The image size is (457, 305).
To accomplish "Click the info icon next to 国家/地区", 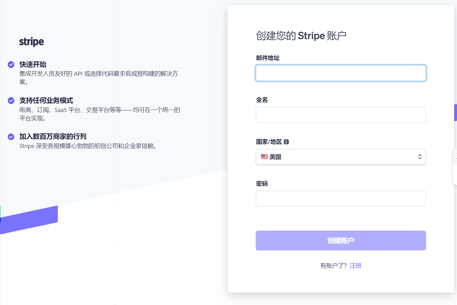I will [x=286, y=142].
